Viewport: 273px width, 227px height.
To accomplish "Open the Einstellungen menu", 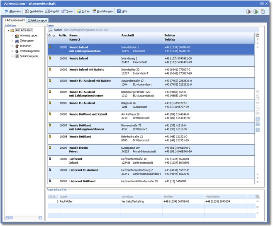I will click(x=102, y=11).
